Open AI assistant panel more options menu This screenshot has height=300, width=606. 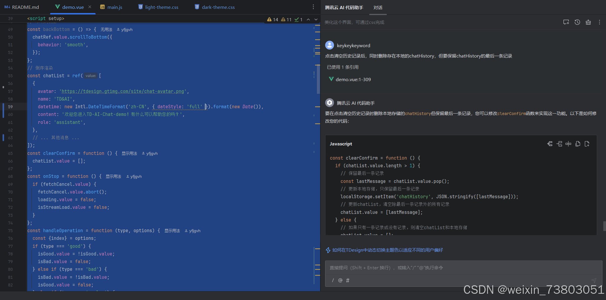(599, 22)
